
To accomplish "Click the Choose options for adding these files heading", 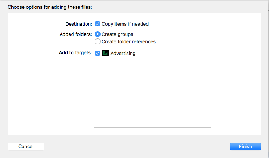I will click(x=50, y=7).
